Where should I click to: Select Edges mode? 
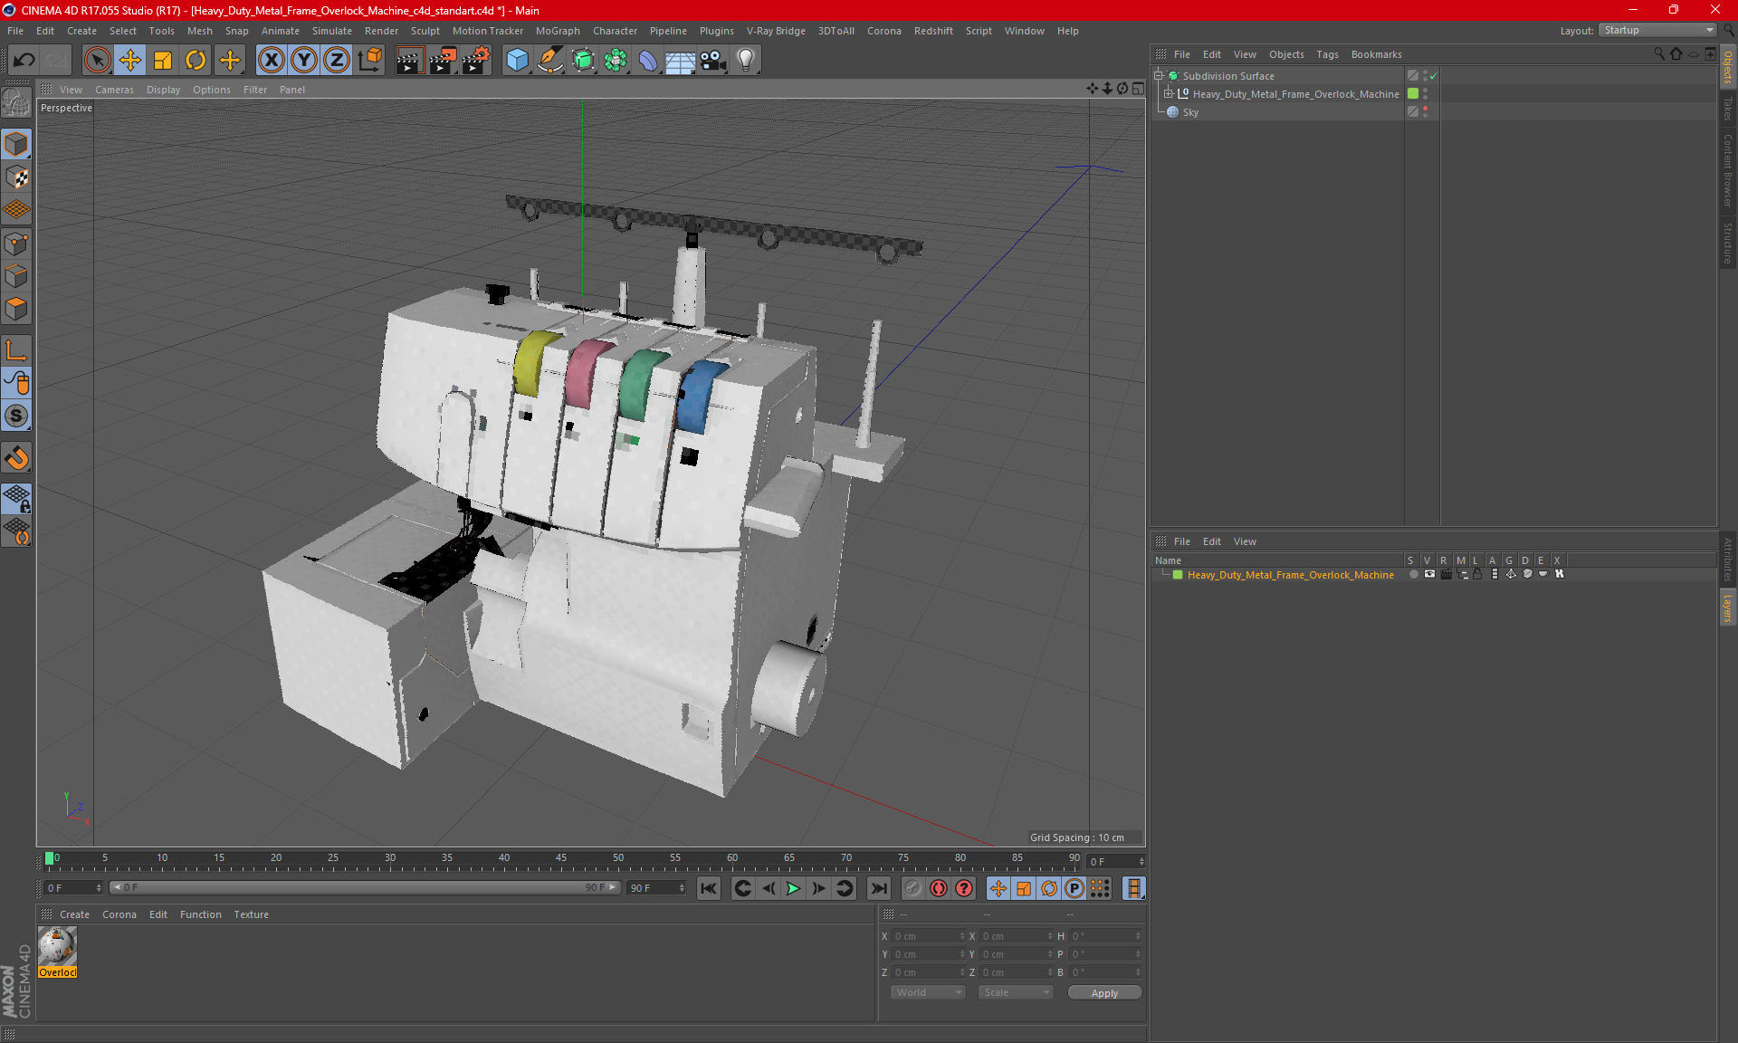(x=16, y=276)
